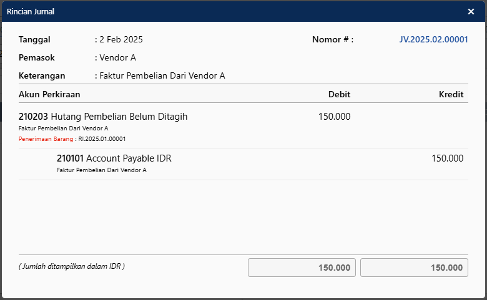Select account 210101 Account Payable IDR

pos(114,158)
